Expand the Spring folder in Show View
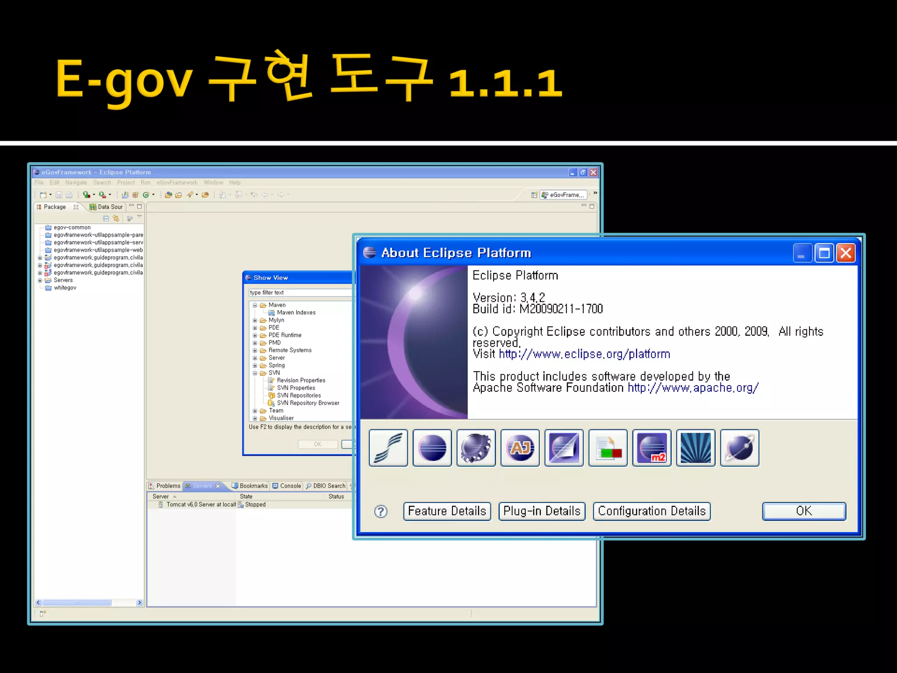 click(x=255, y=365)
